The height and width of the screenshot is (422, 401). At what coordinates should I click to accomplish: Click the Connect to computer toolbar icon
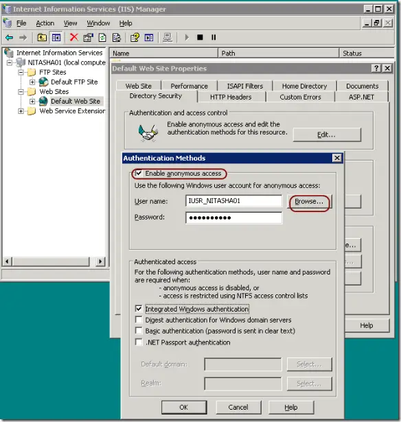168,38
